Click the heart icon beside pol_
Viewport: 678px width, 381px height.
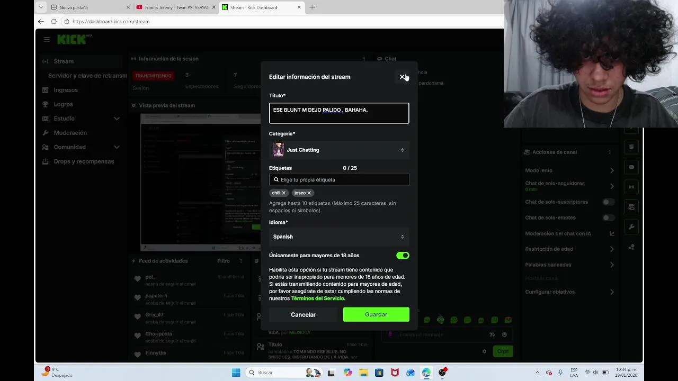tap(138, 279)
